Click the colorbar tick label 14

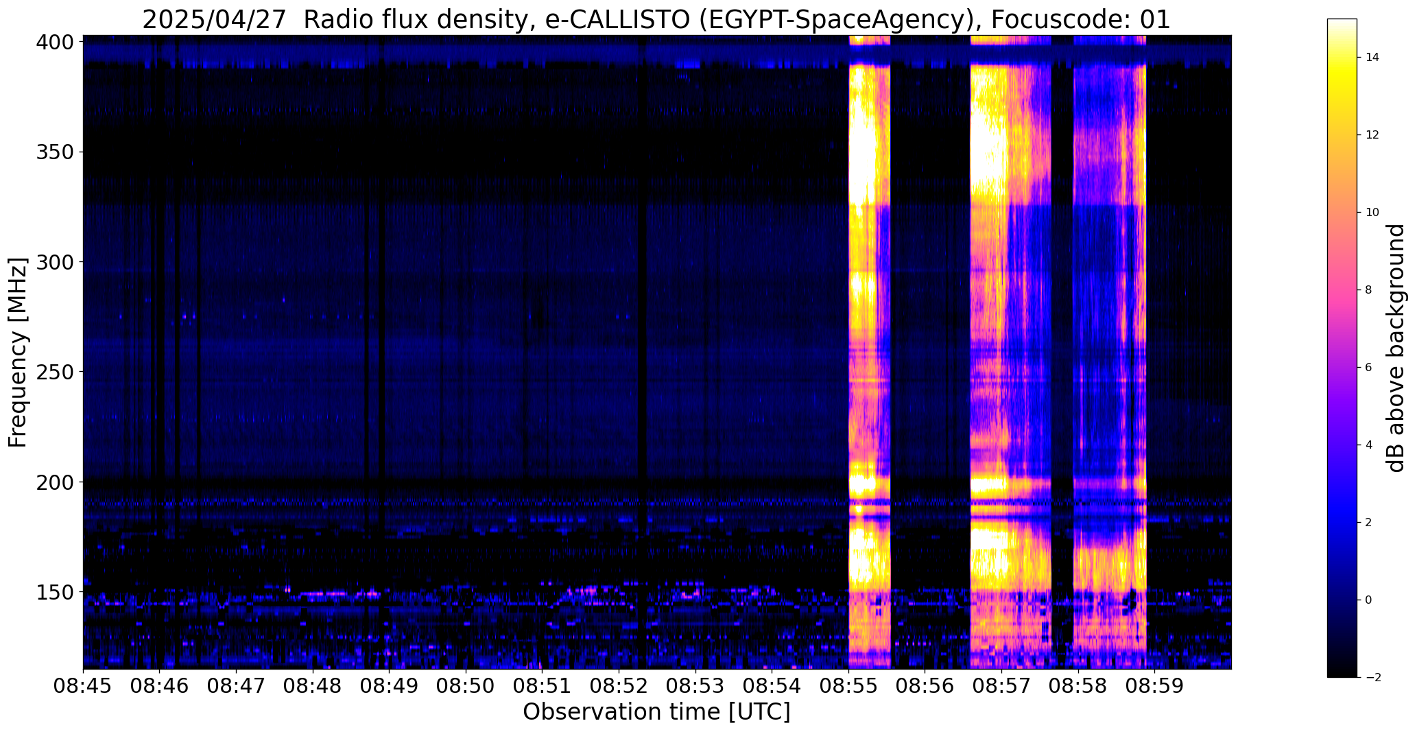click(1372, 58)
